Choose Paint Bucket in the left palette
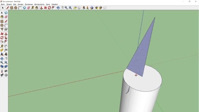Viewport: 199px width, 112px height. point(2,17)
